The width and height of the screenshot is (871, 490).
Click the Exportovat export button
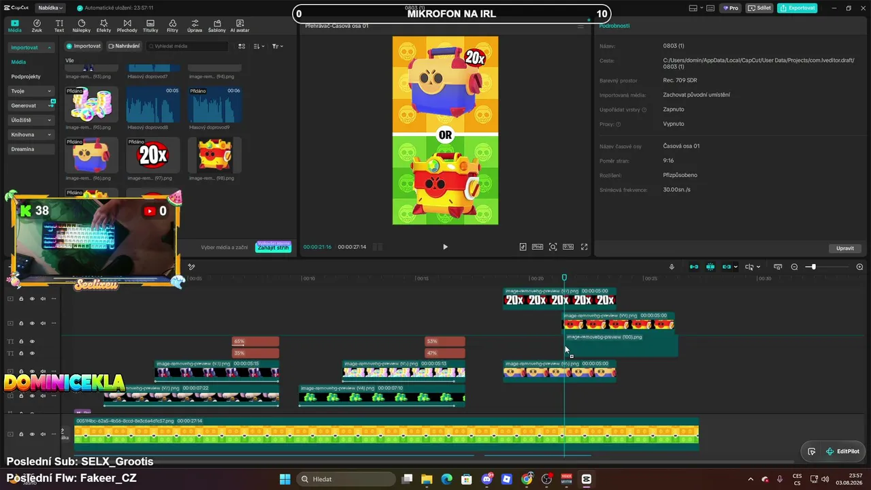click(798, 8)
